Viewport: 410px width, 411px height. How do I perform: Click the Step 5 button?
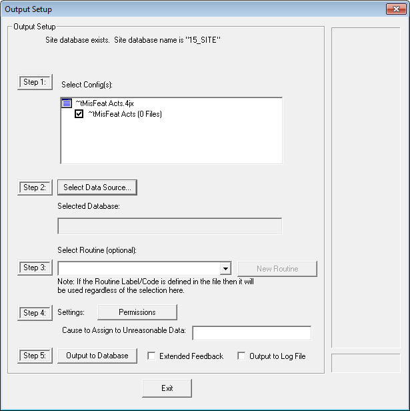point(35,356)
